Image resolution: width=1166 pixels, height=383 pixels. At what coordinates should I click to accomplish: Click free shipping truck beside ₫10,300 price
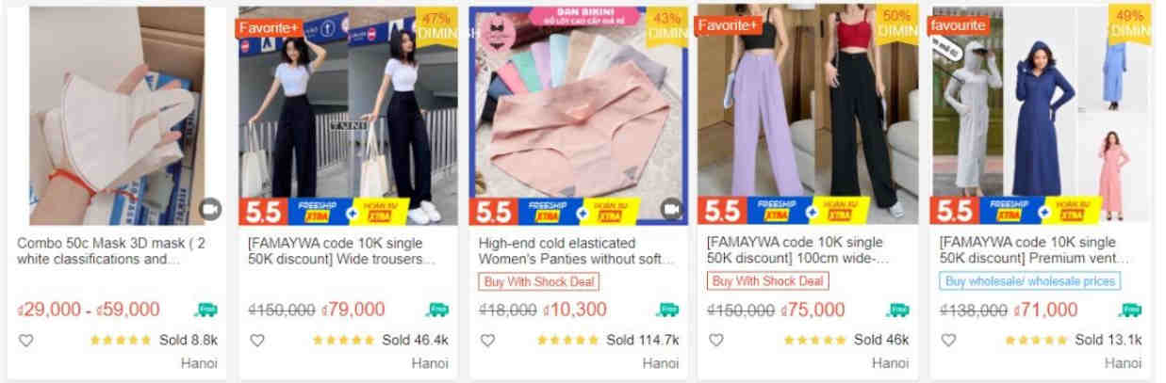[667, 310]
